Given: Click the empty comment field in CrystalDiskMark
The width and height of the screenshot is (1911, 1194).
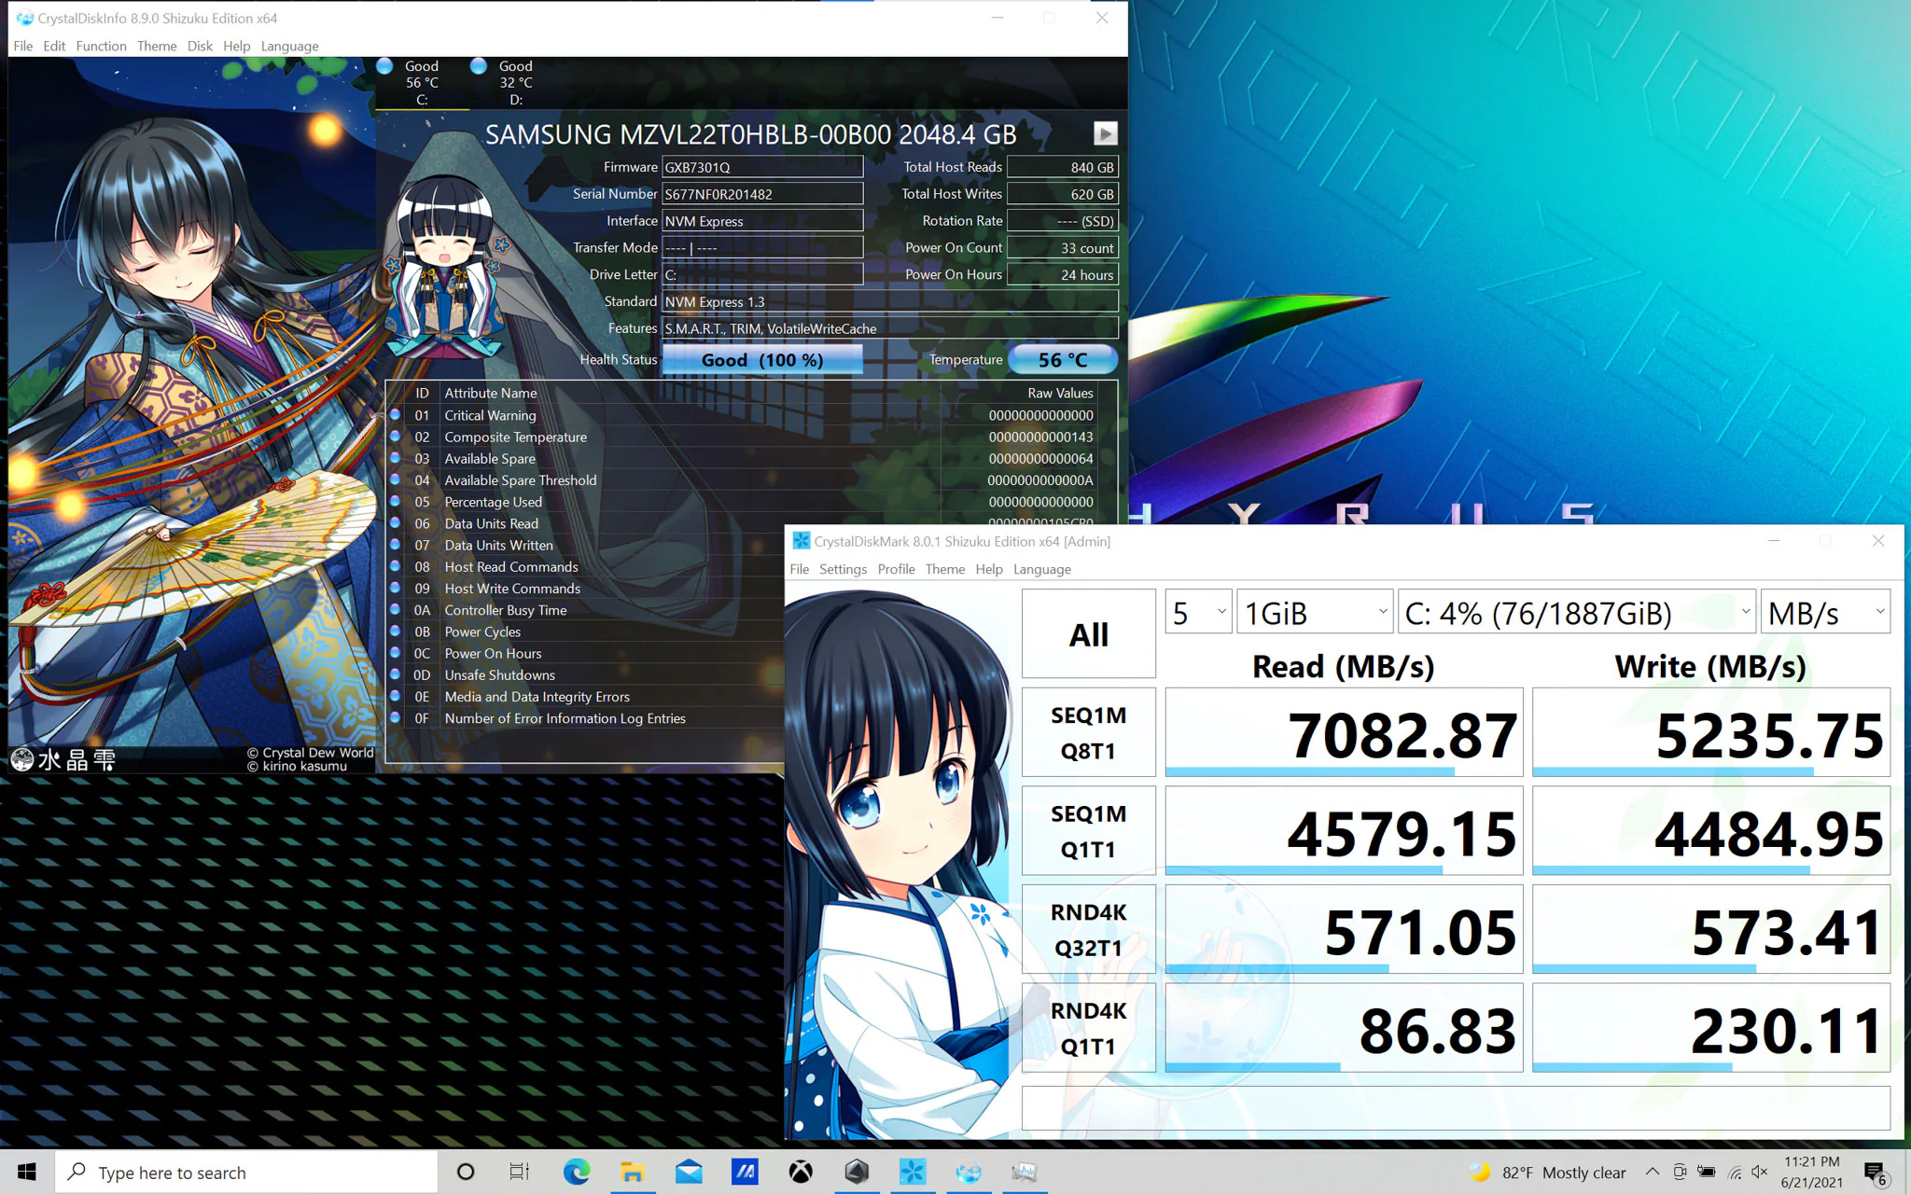Looking at the screenshot, I should [x=1456, y=1108].
